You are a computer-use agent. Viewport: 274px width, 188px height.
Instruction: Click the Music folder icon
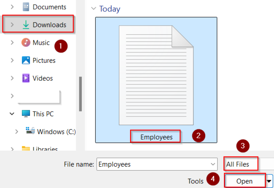[26, 43]
